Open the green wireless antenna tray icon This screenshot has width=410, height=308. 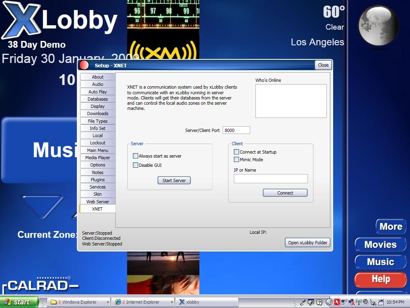[358, 302]
